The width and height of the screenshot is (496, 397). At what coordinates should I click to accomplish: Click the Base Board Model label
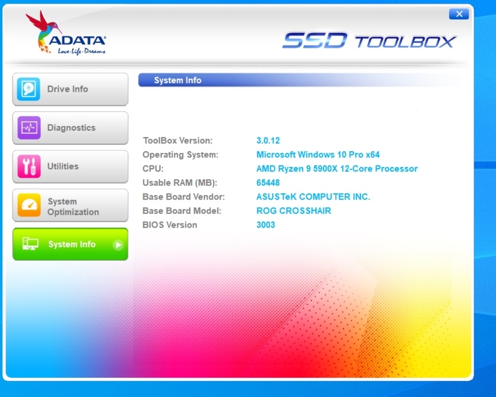point(182,211)
